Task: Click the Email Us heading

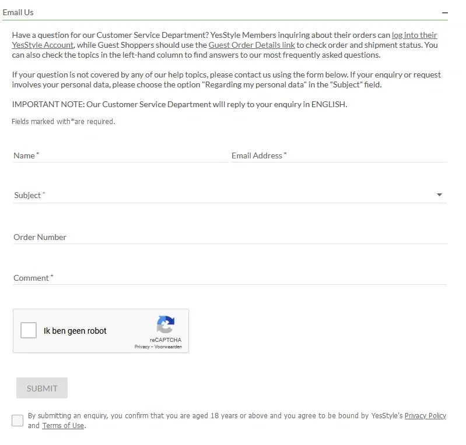Action: 18,12
